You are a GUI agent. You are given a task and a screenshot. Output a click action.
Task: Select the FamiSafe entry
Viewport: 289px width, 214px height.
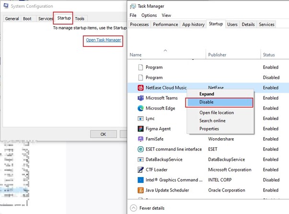click(x=154, y=139)
